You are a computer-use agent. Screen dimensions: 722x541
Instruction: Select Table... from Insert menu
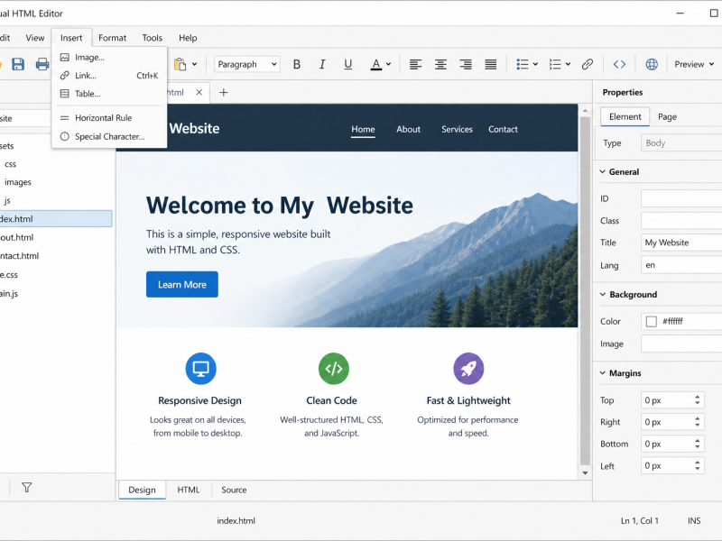109,94
